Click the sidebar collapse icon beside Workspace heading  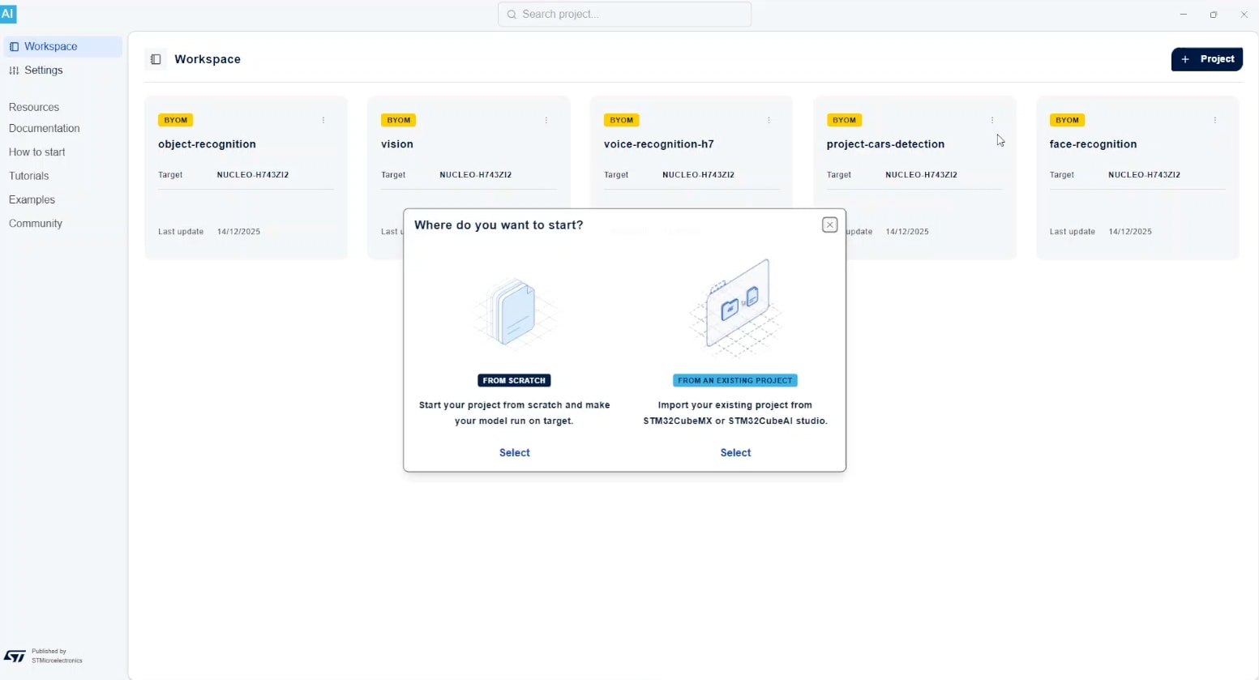pyautogui.click(x=156, y=59)
